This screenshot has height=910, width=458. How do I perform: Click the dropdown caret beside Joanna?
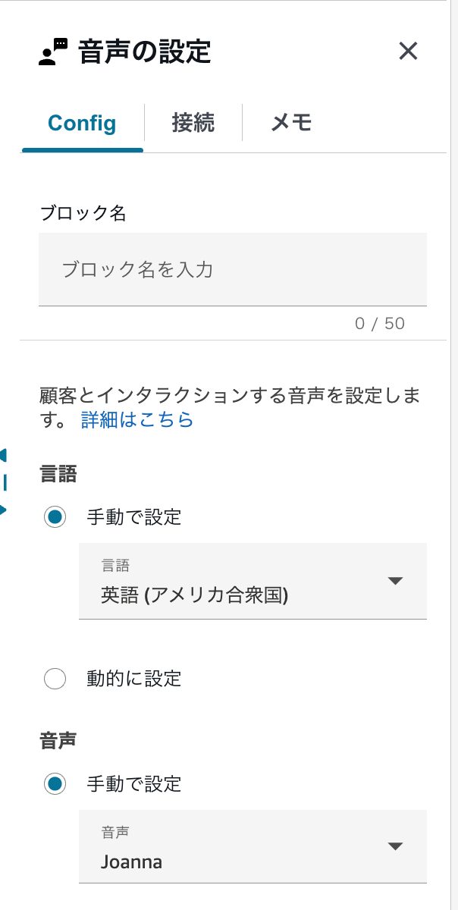coord(396,844)
